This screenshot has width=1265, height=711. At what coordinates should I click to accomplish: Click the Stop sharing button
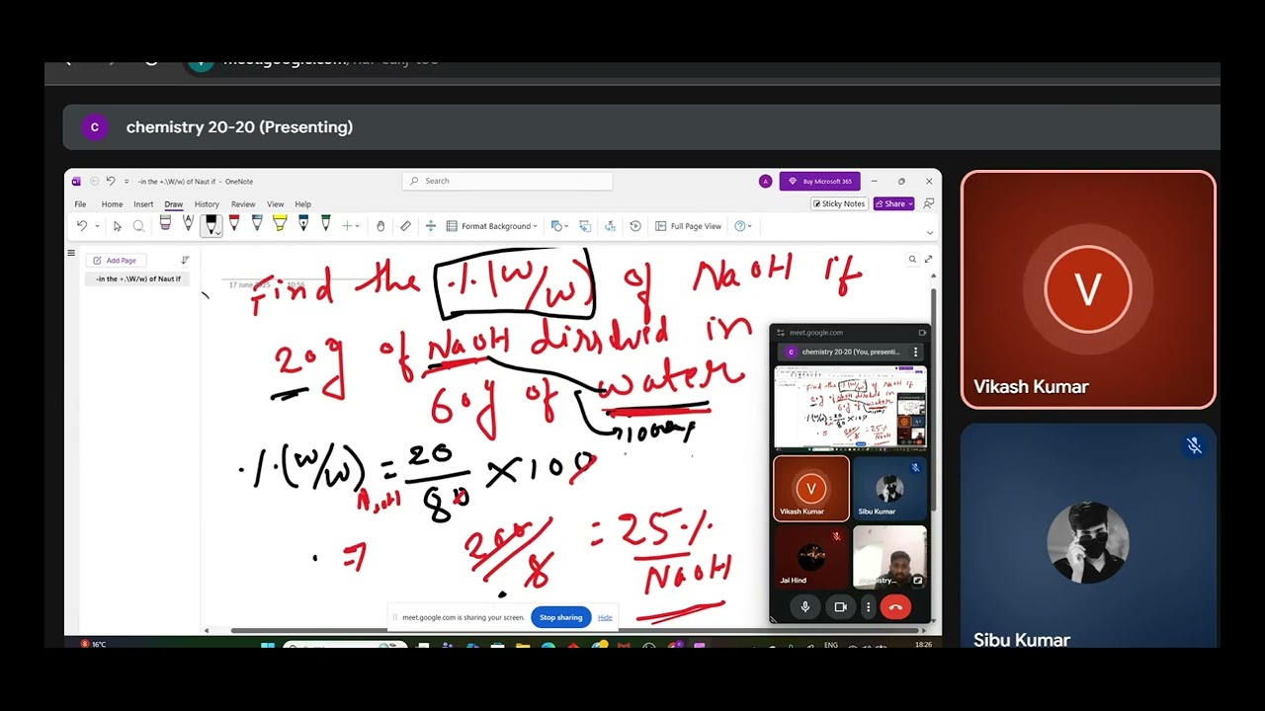click(x=561, y=617)
